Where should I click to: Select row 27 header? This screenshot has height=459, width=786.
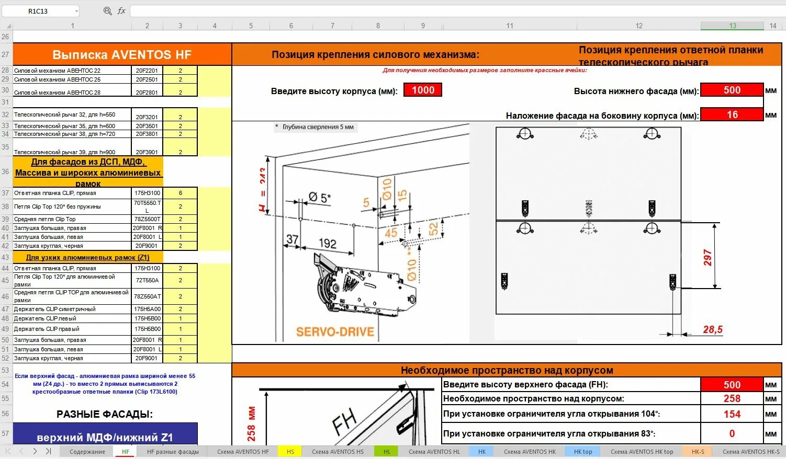pyautogui.click(x=6, y=54)
